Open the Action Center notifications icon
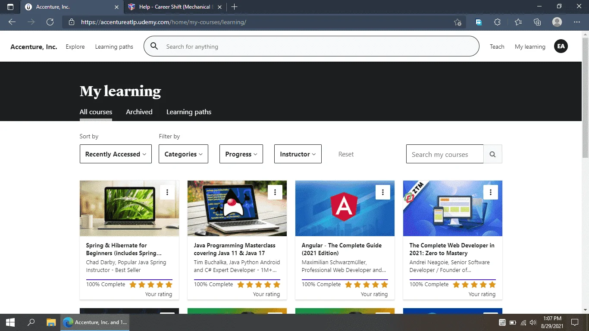 point(574,322)
